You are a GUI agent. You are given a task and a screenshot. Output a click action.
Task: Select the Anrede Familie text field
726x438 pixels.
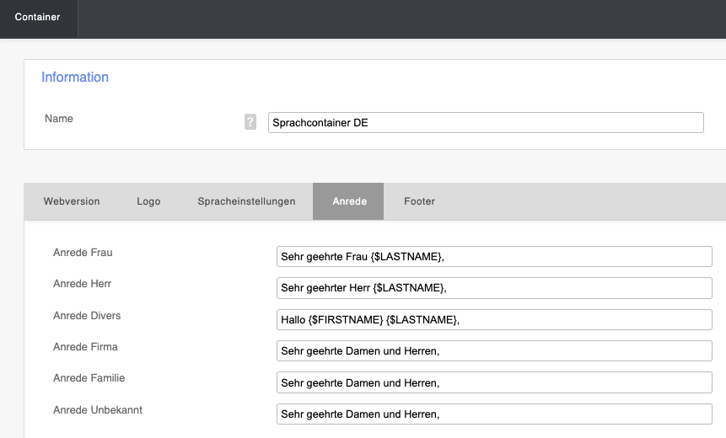tap(494, 382)
